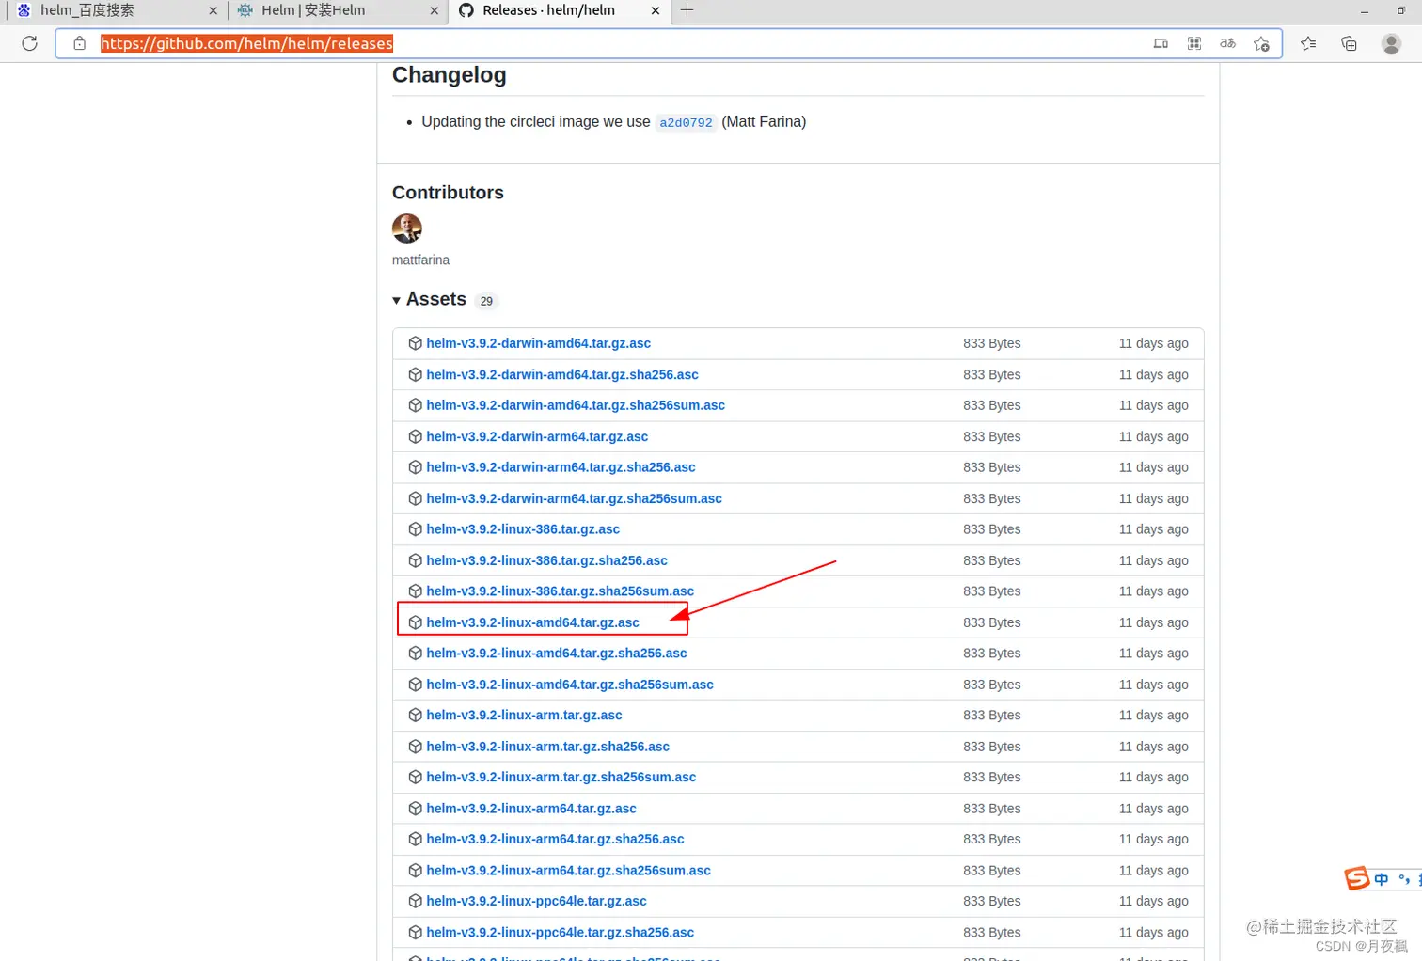Download helm-v3.9.2-linux-arm64.tar.gz.sha256.asc

(555, 840)
